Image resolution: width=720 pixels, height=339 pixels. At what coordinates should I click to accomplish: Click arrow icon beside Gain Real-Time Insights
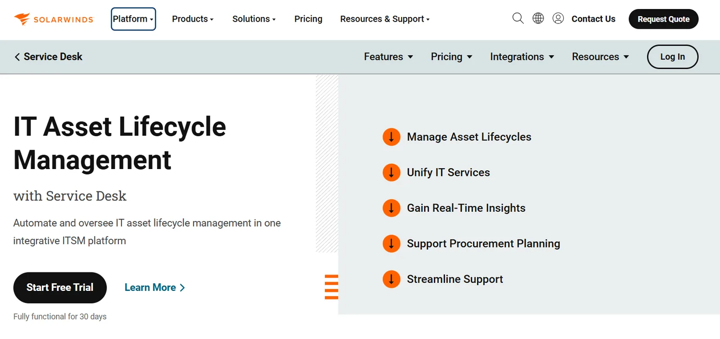coord(391,208)
